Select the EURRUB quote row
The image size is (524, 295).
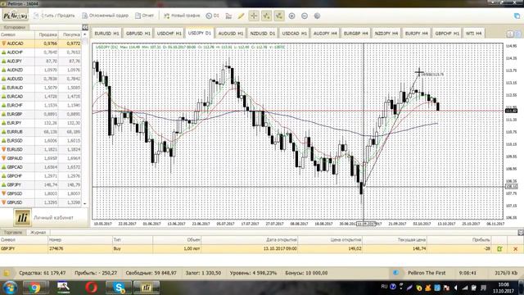(x=41, y=132)
